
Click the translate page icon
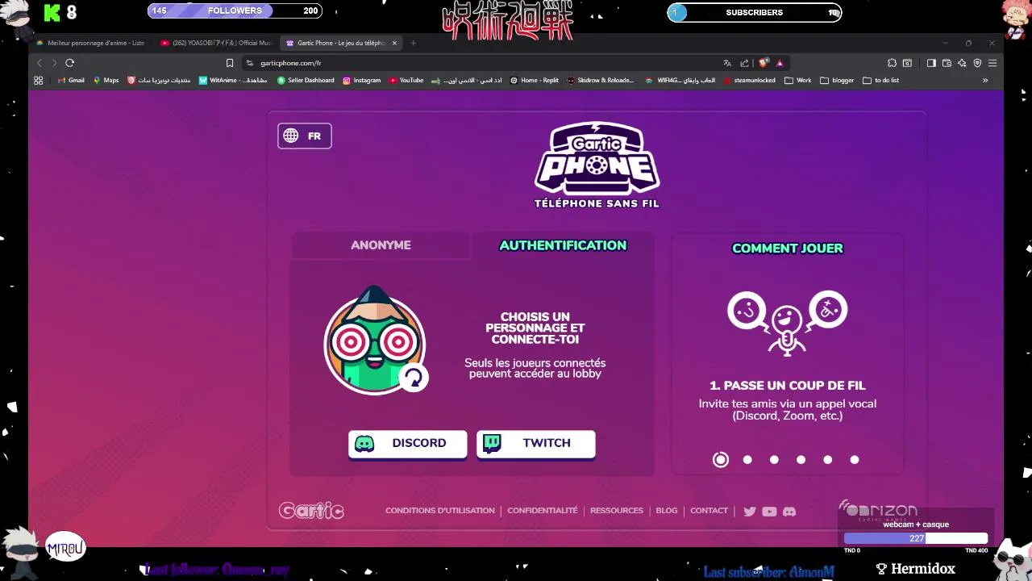point(727,63)
